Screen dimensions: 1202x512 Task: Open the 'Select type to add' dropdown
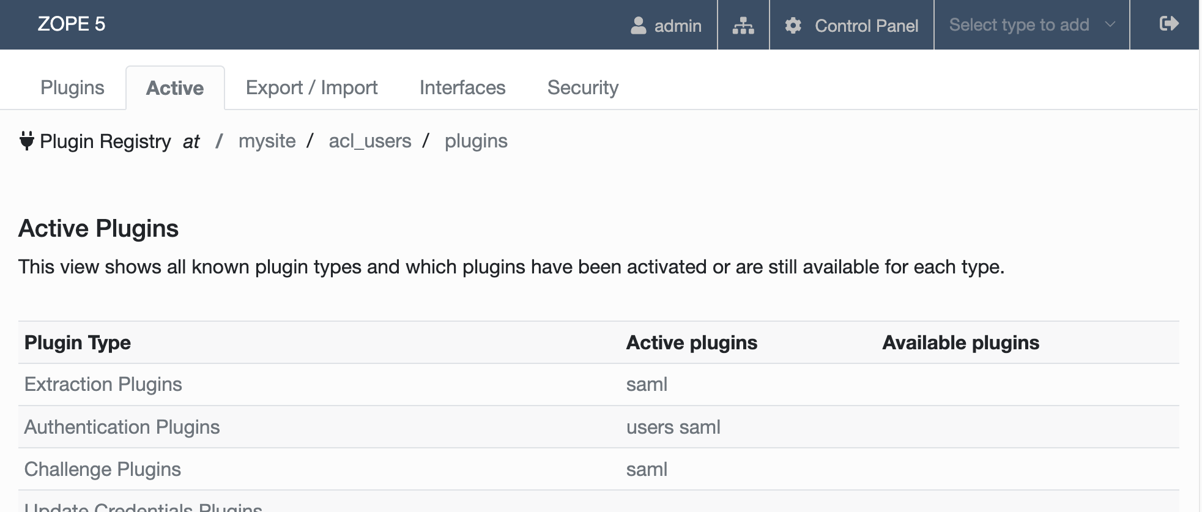pyautogui.click(x=1032, y=24)
